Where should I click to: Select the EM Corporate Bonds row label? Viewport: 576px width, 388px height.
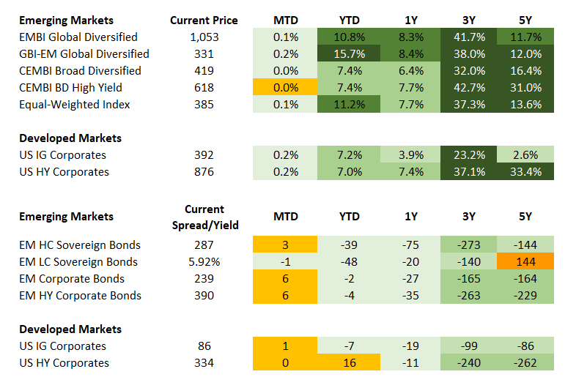72,279
